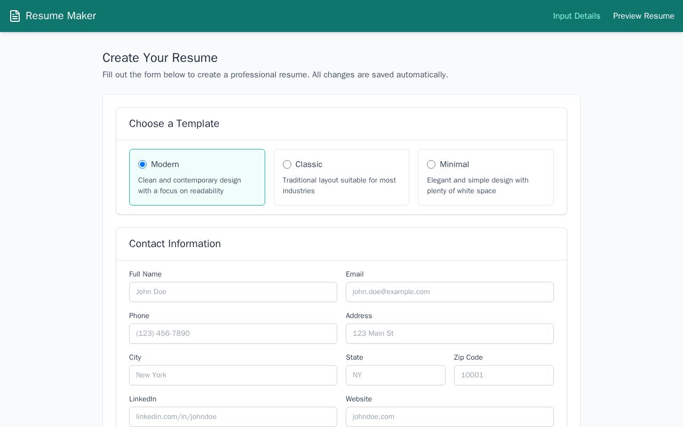Click the Email field label
The image size is (683, 427).
[354, 274]
